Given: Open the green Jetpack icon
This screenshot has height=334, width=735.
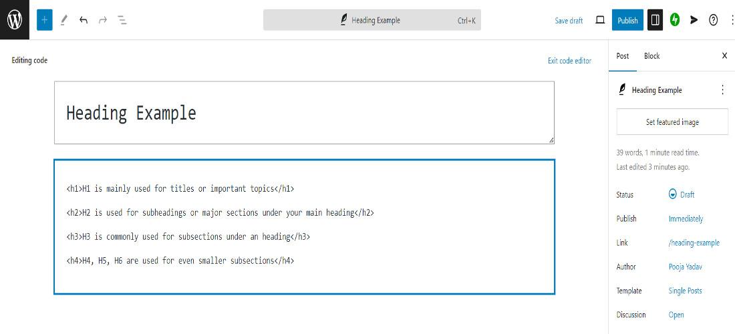Looking at the screenshot, I should (x=675, y=20).
